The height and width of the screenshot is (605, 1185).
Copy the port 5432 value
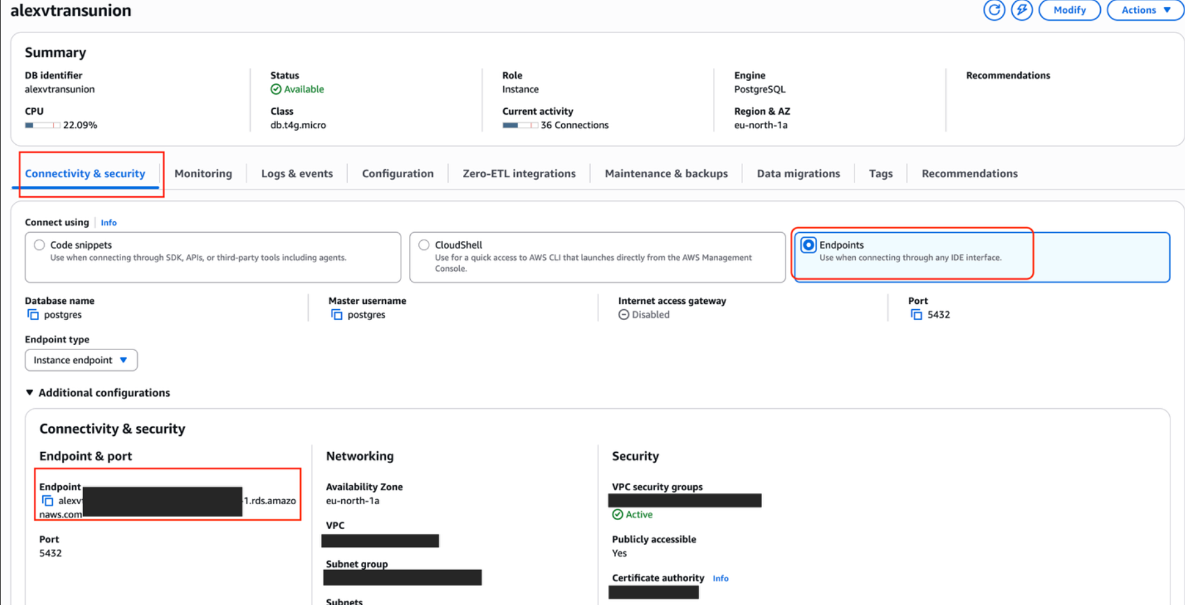[916, 314]
